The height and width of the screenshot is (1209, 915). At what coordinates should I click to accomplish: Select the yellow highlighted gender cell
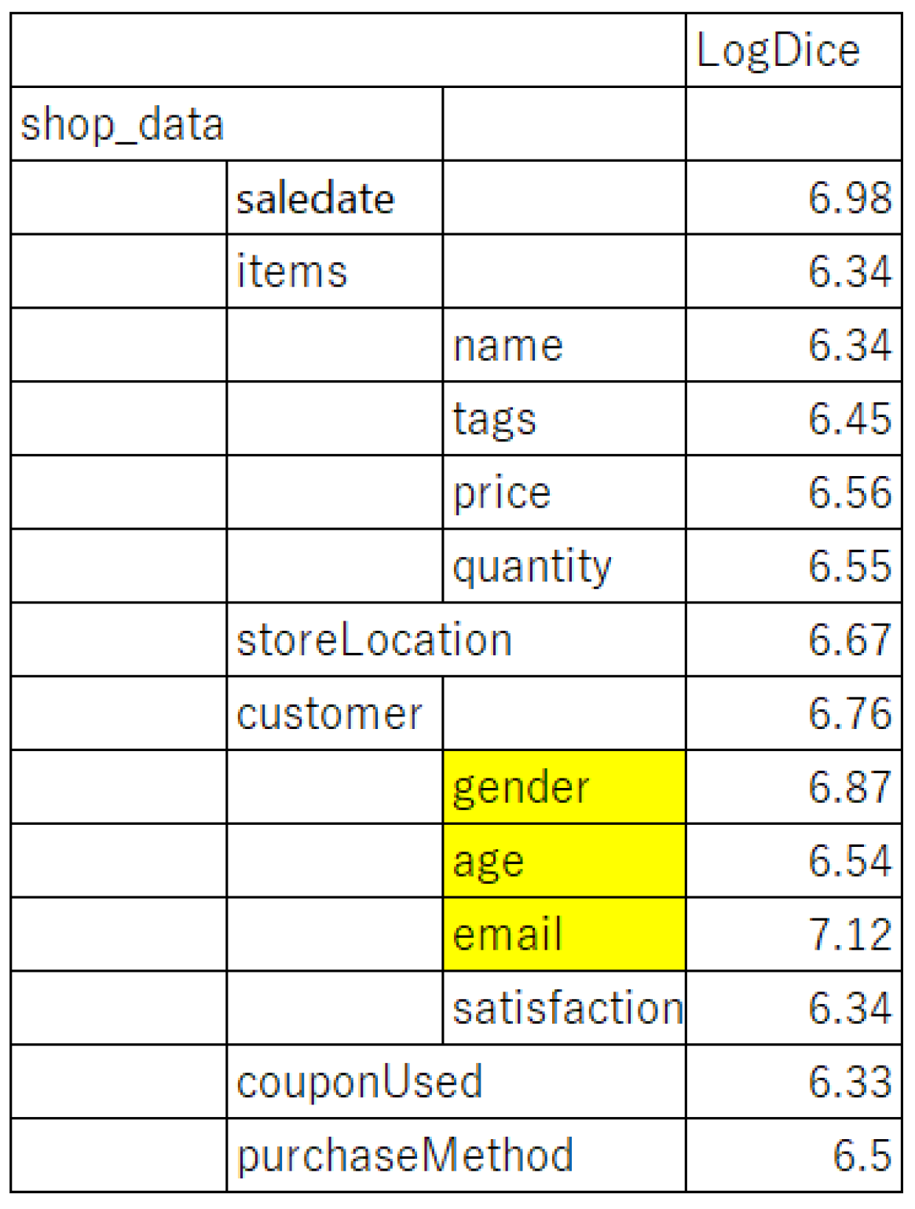tap(563, 787)
